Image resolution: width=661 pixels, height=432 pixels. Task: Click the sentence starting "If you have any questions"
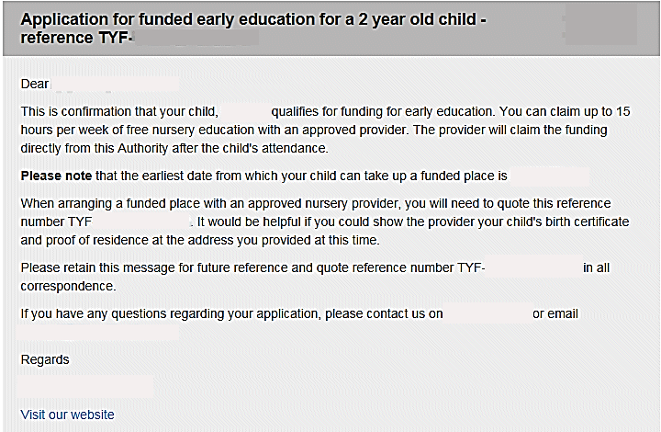click(230, 313)
